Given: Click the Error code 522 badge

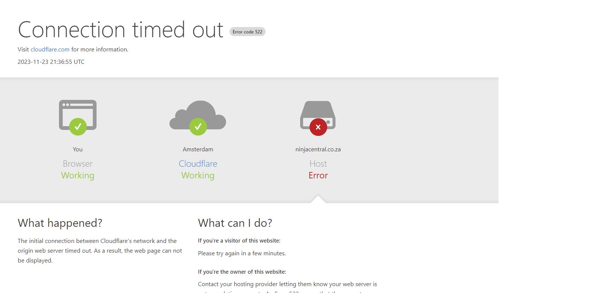Looking at the screenshot, I should pos(248,32).
